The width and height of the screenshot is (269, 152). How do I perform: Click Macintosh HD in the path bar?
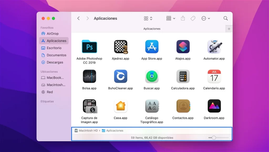[86, 130]
